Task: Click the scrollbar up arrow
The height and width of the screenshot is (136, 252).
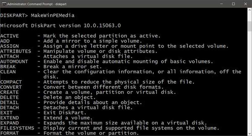Action: point(249,10)
